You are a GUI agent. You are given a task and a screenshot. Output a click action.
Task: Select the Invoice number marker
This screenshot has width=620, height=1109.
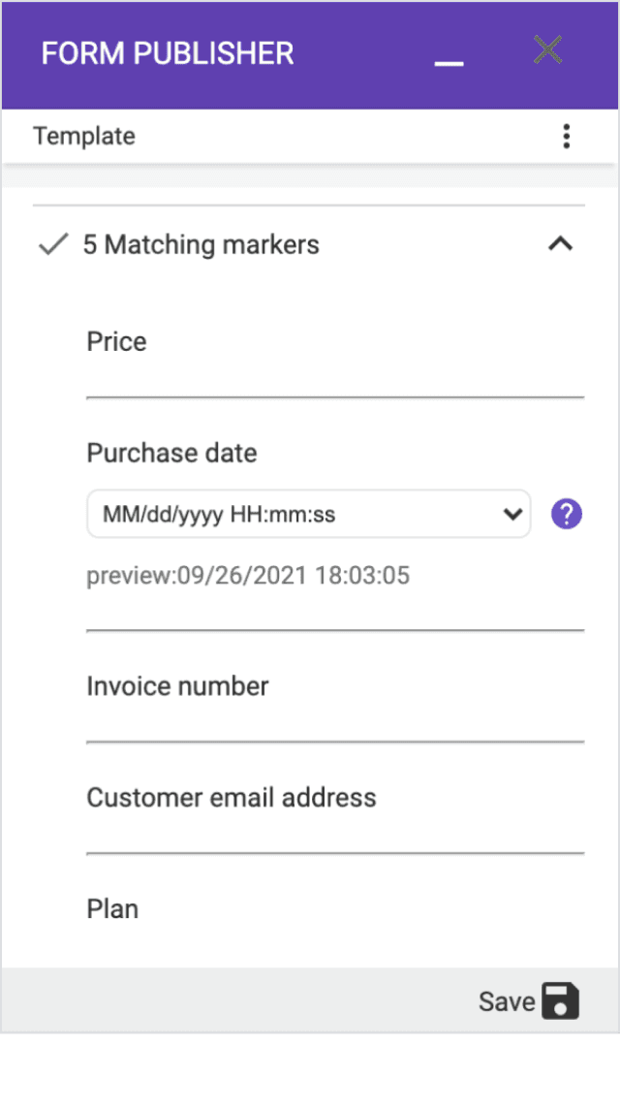click(x=177, y=686)
